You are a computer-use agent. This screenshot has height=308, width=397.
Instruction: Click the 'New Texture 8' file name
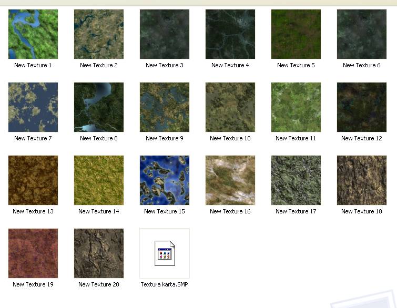tap(99, 138)
